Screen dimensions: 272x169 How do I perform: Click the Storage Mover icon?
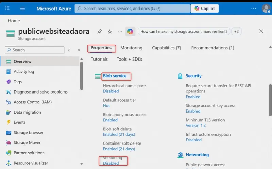[8, 142]
